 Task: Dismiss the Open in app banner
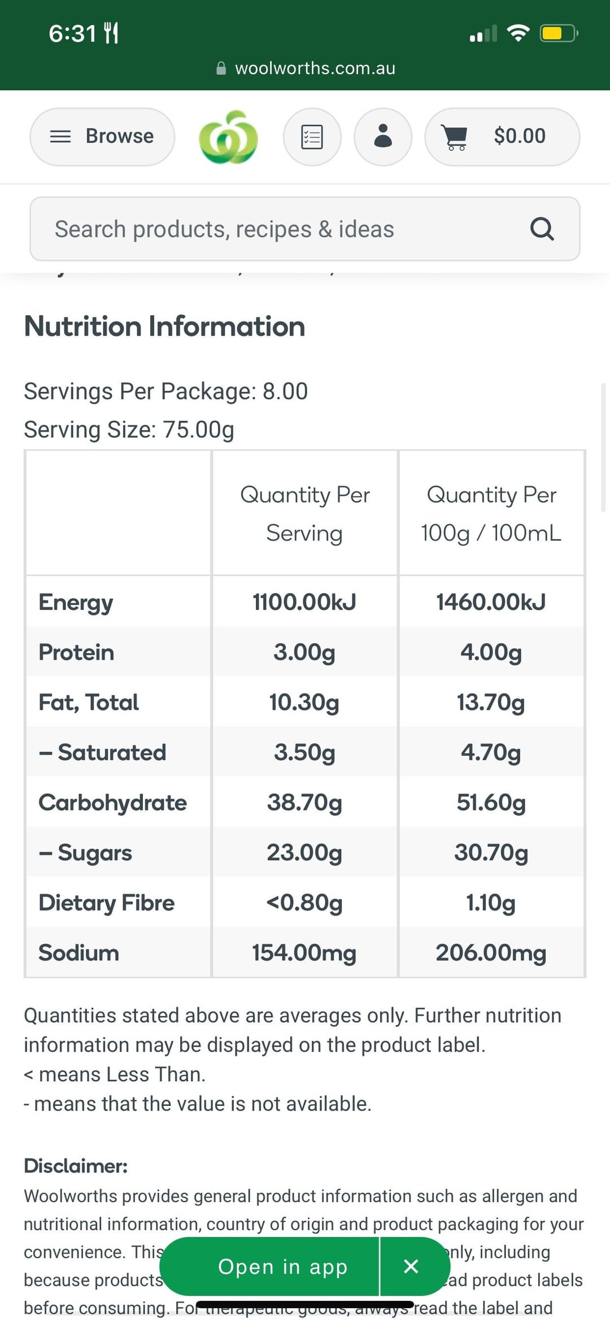[x=412, y=1267]
